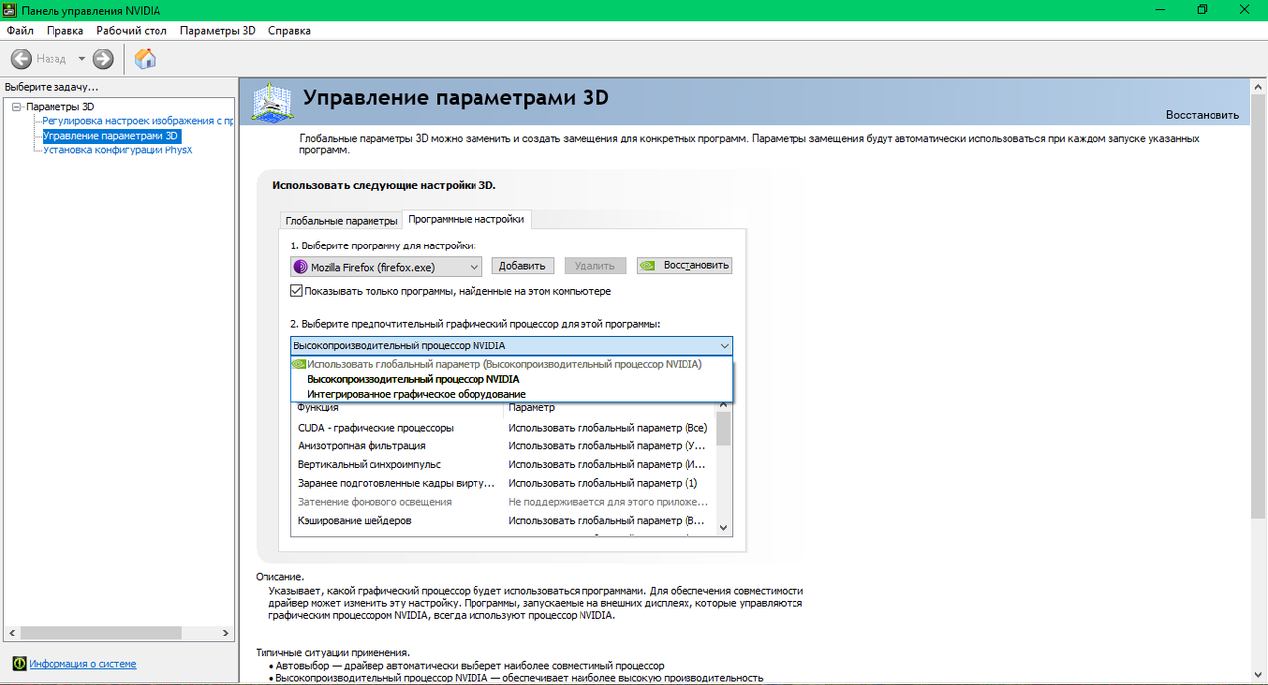
Task: Click the NVIDIA Control Panel title bar icon
Action: (x=10, y=10)
